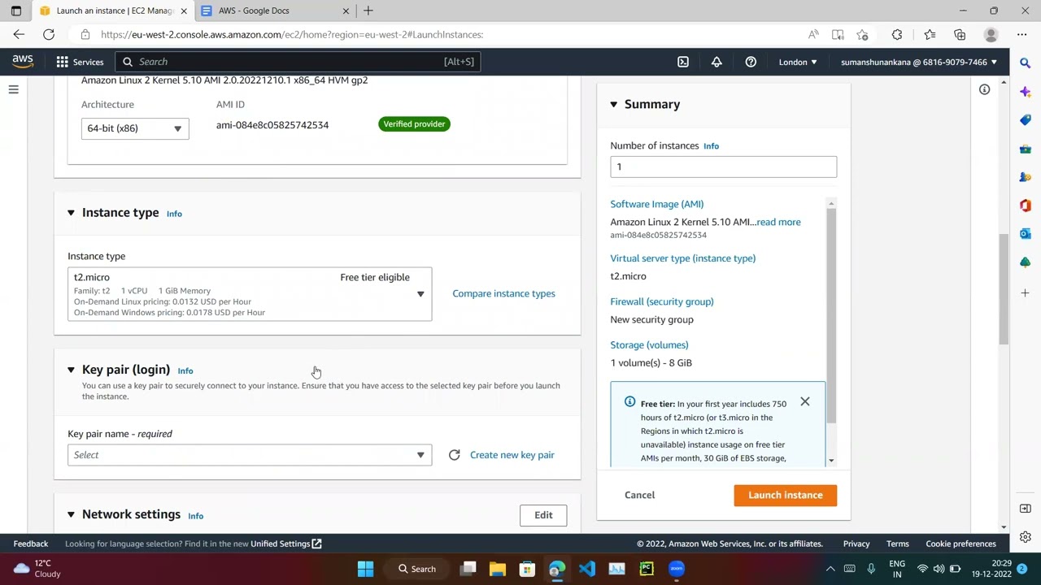Open the AWS support help icon
The image size is (1041, 585).
(751, 62)
